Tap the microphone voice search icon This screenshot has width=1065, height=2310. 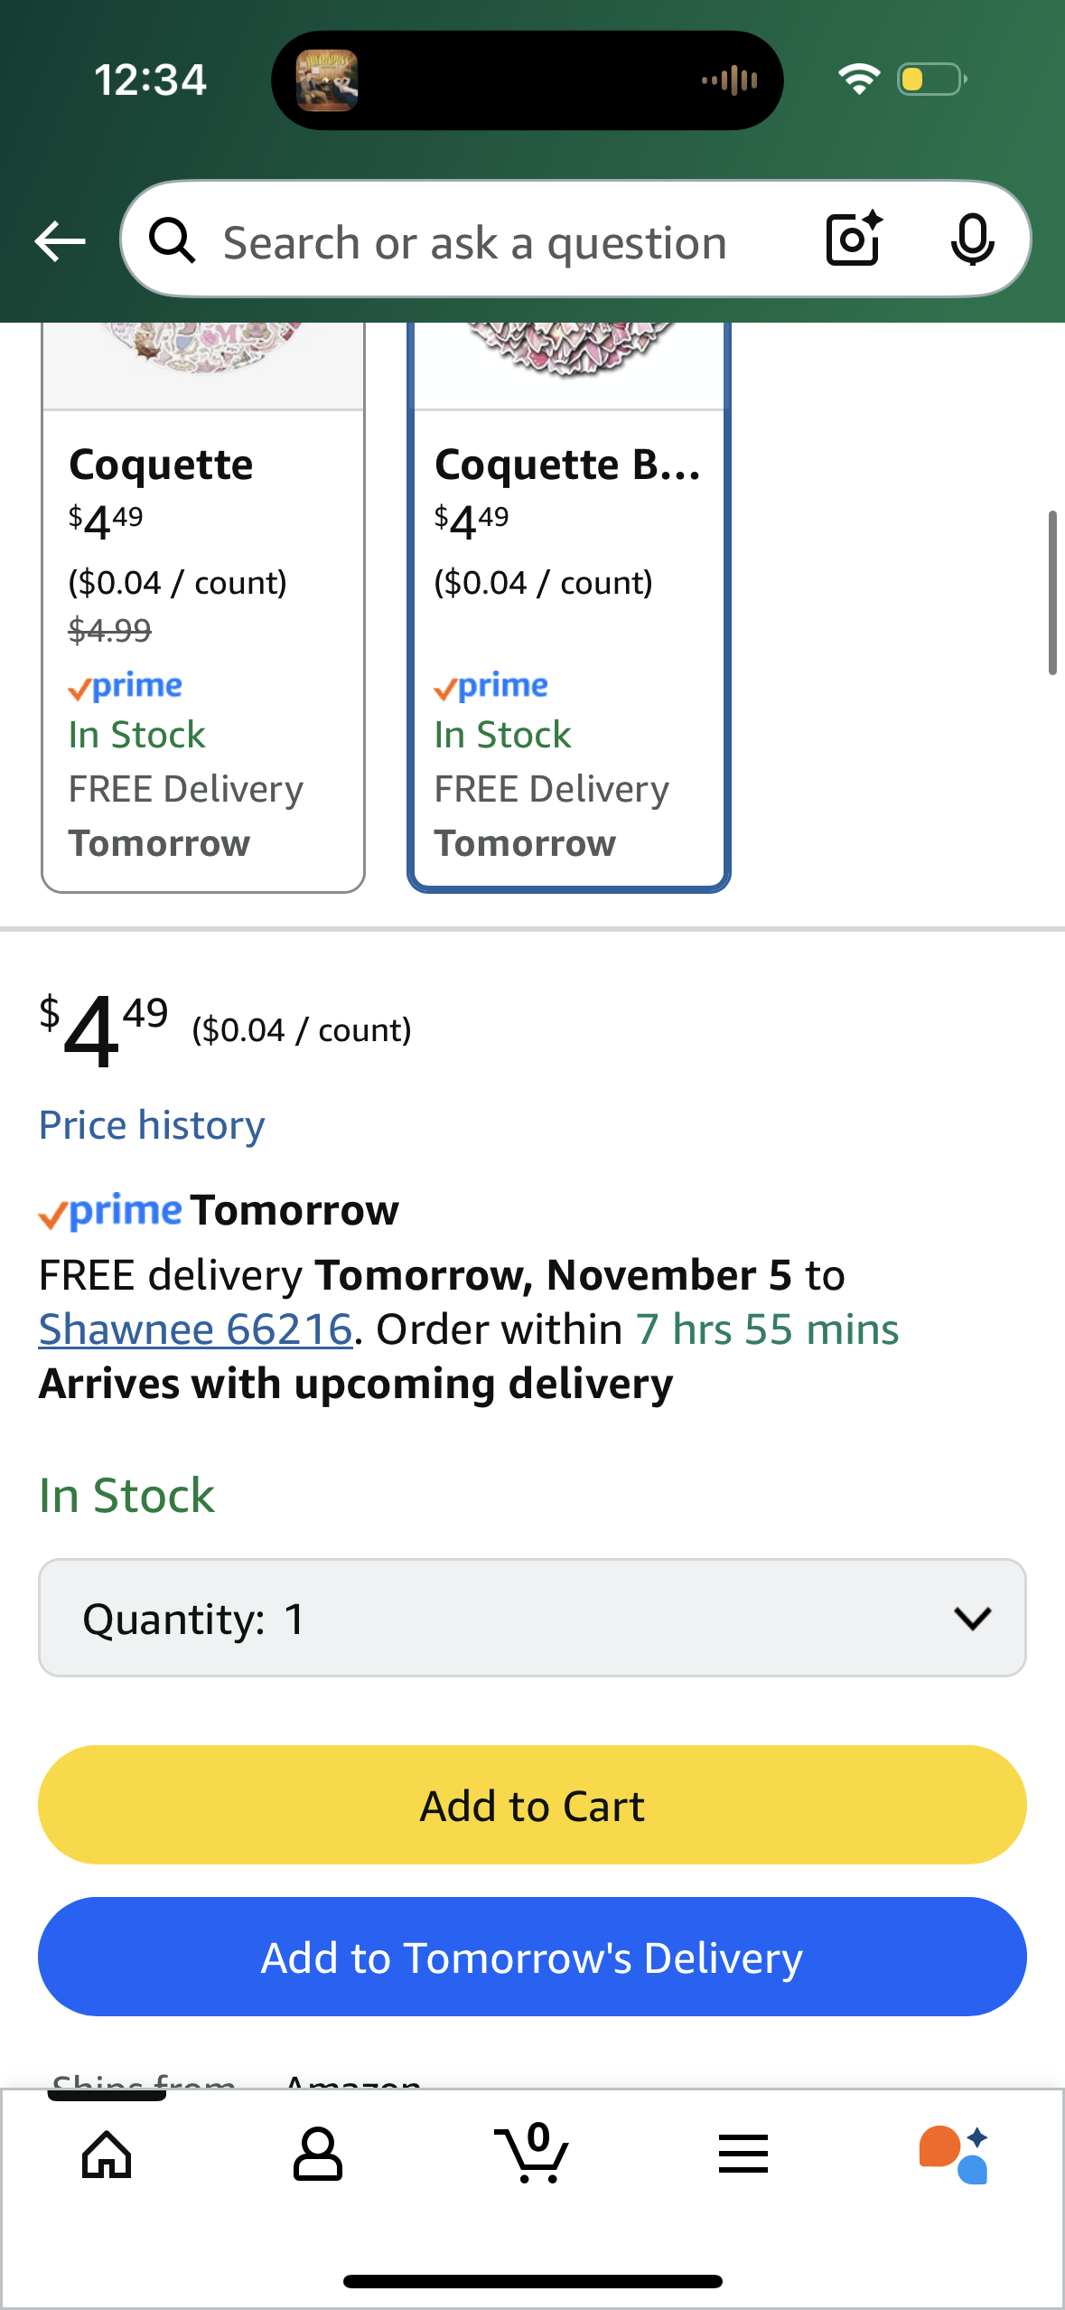pyautogui.click(x=972, y=239)
